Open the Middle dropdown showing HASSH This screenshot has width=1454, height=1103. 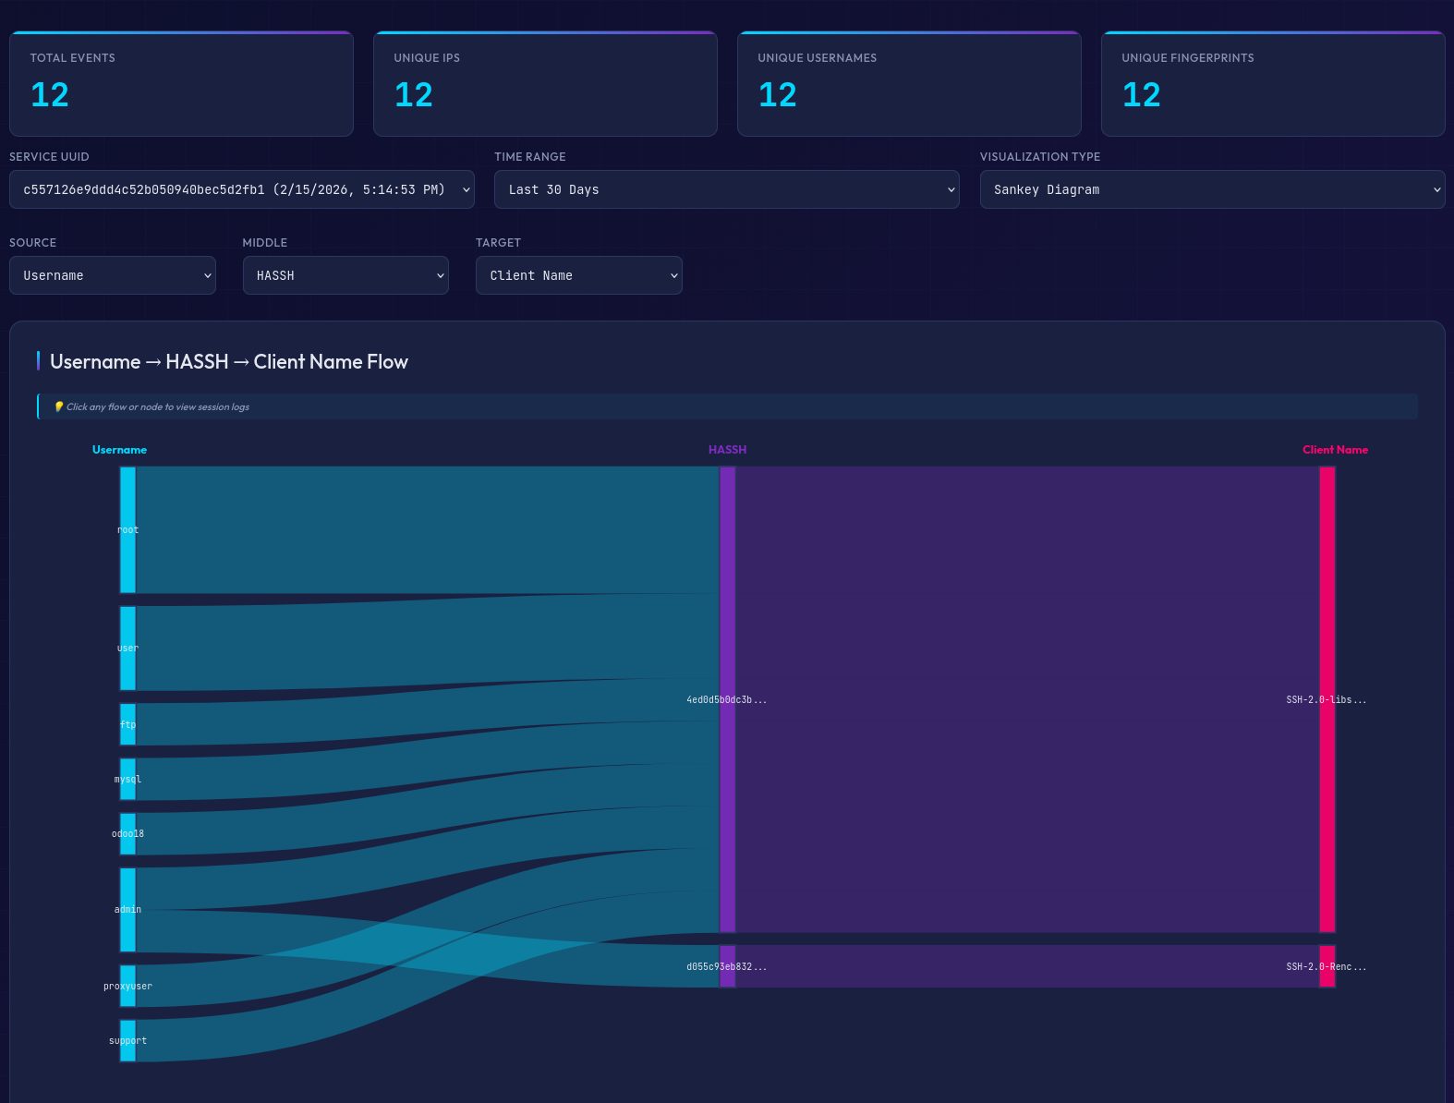coord(345,275)
